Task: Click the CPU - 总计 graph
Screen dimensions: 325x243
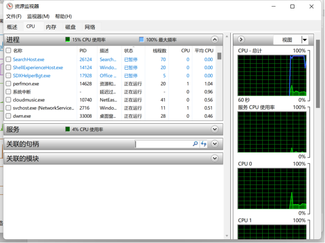Action: (272, 75)
